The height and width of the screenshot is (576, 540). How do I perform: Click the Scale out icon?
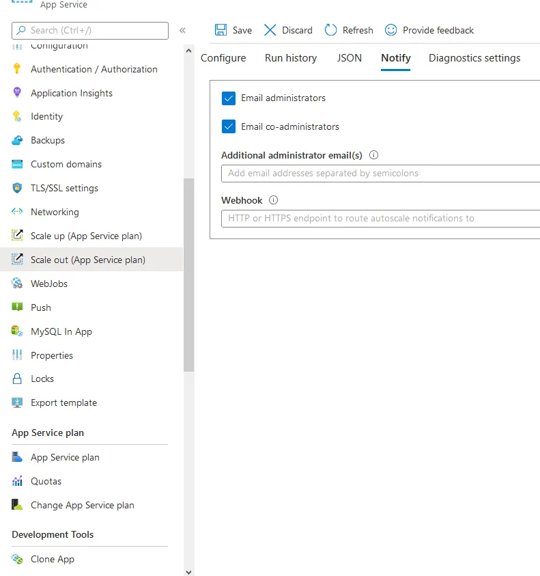coord(17,260)
